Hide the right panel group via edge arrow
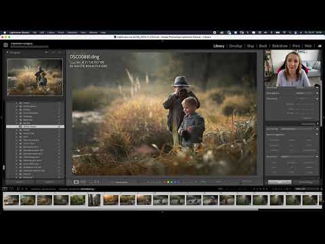The image size is (325, 244). point(324,117)
